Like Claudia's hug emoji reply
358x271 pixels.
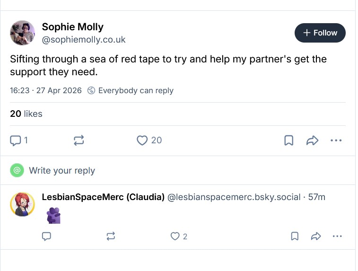pos(175,236)
